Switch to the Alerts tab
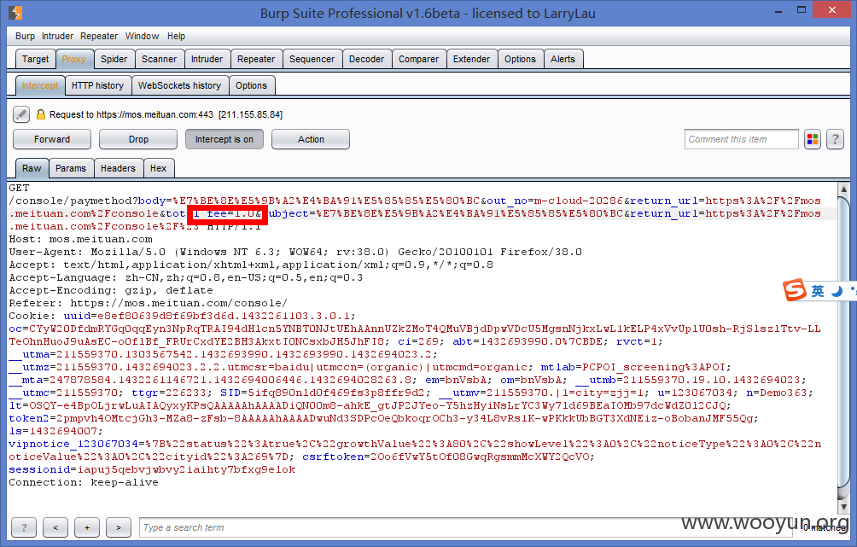This screenshot has height=547, width=857. click(563, 59)
